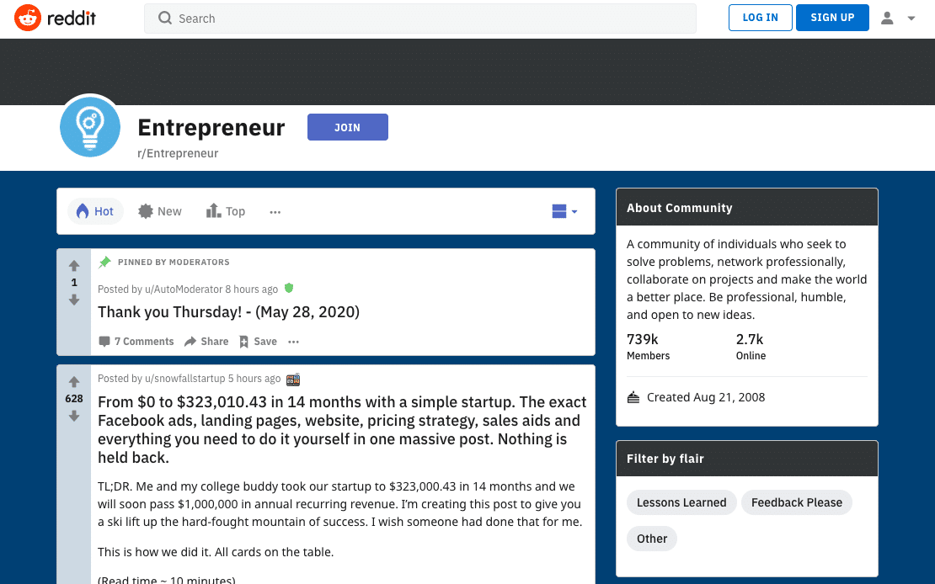Upvote the Thank you Thursday post
This screenshot has width=935, height=584.
pos(74,264)
